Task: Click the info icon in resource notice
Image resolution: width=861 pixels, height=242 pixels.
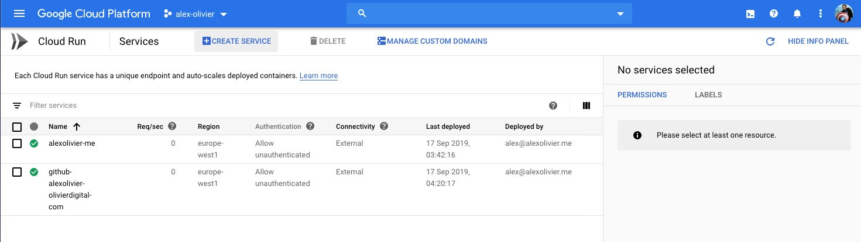Action: 637,135
